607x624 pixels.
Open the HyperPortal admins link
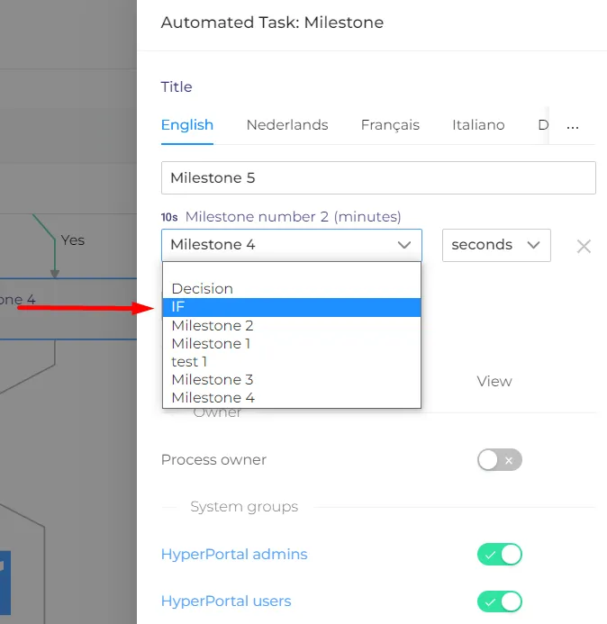(x=234, y=555)
